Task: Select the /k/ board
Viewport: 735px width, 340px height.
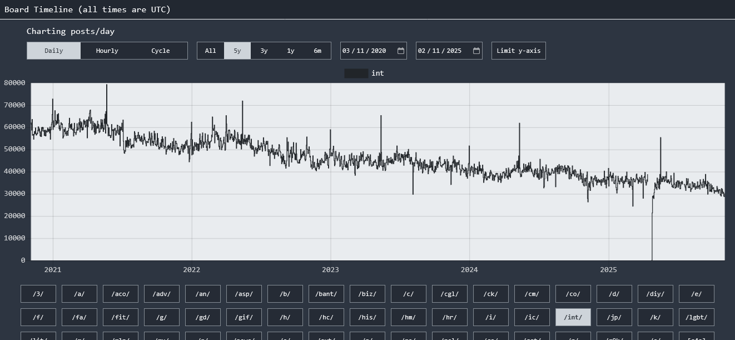Action: pos(655,317)
